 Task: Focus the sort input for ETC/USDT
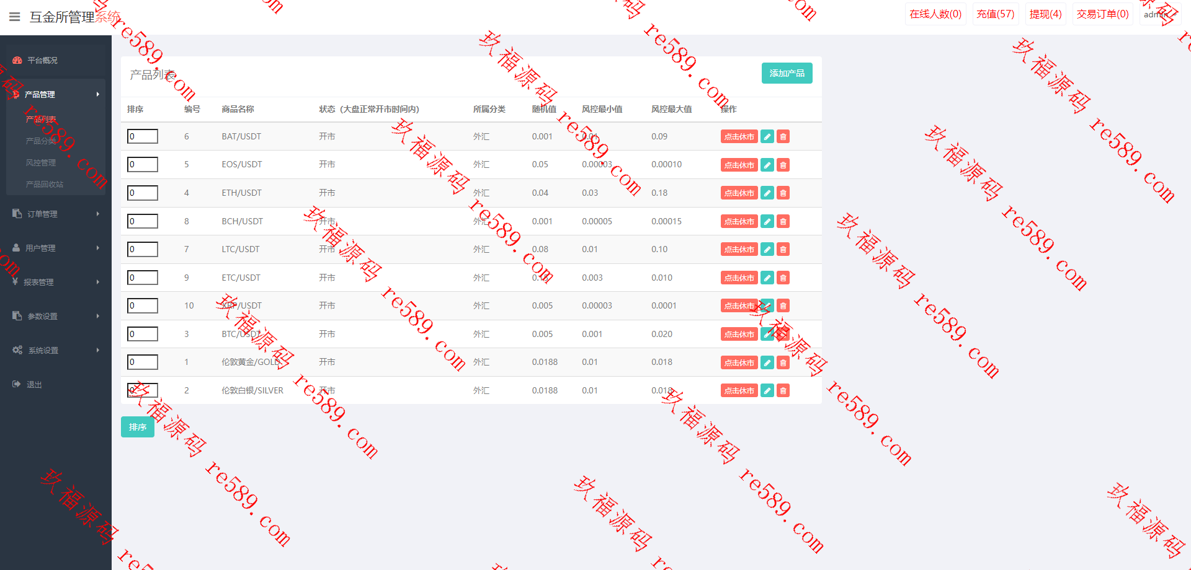pos(143,278)
